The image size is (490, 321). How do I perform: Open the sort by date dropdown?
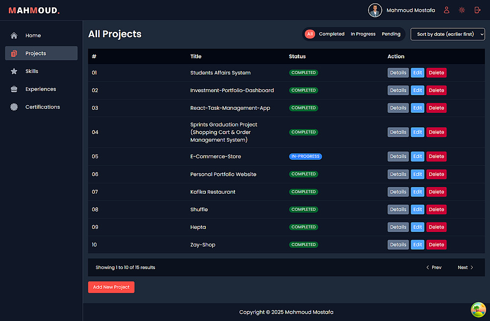pyautogui.click(x=447, y=34)
